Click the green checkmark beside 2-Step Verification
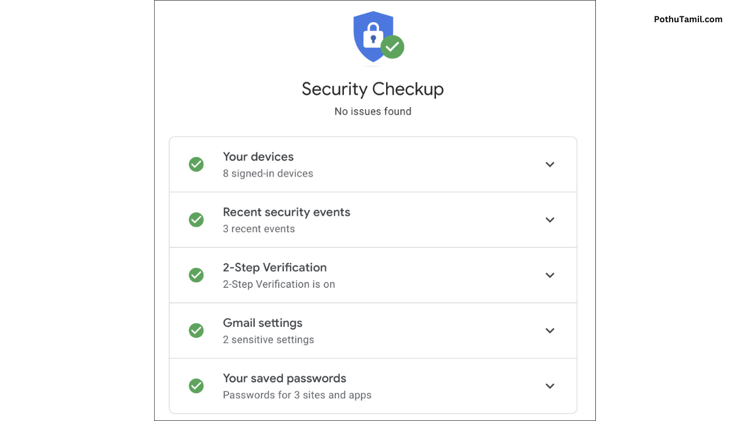Screen dimensions: 750x421 click(x=196, y=275)
